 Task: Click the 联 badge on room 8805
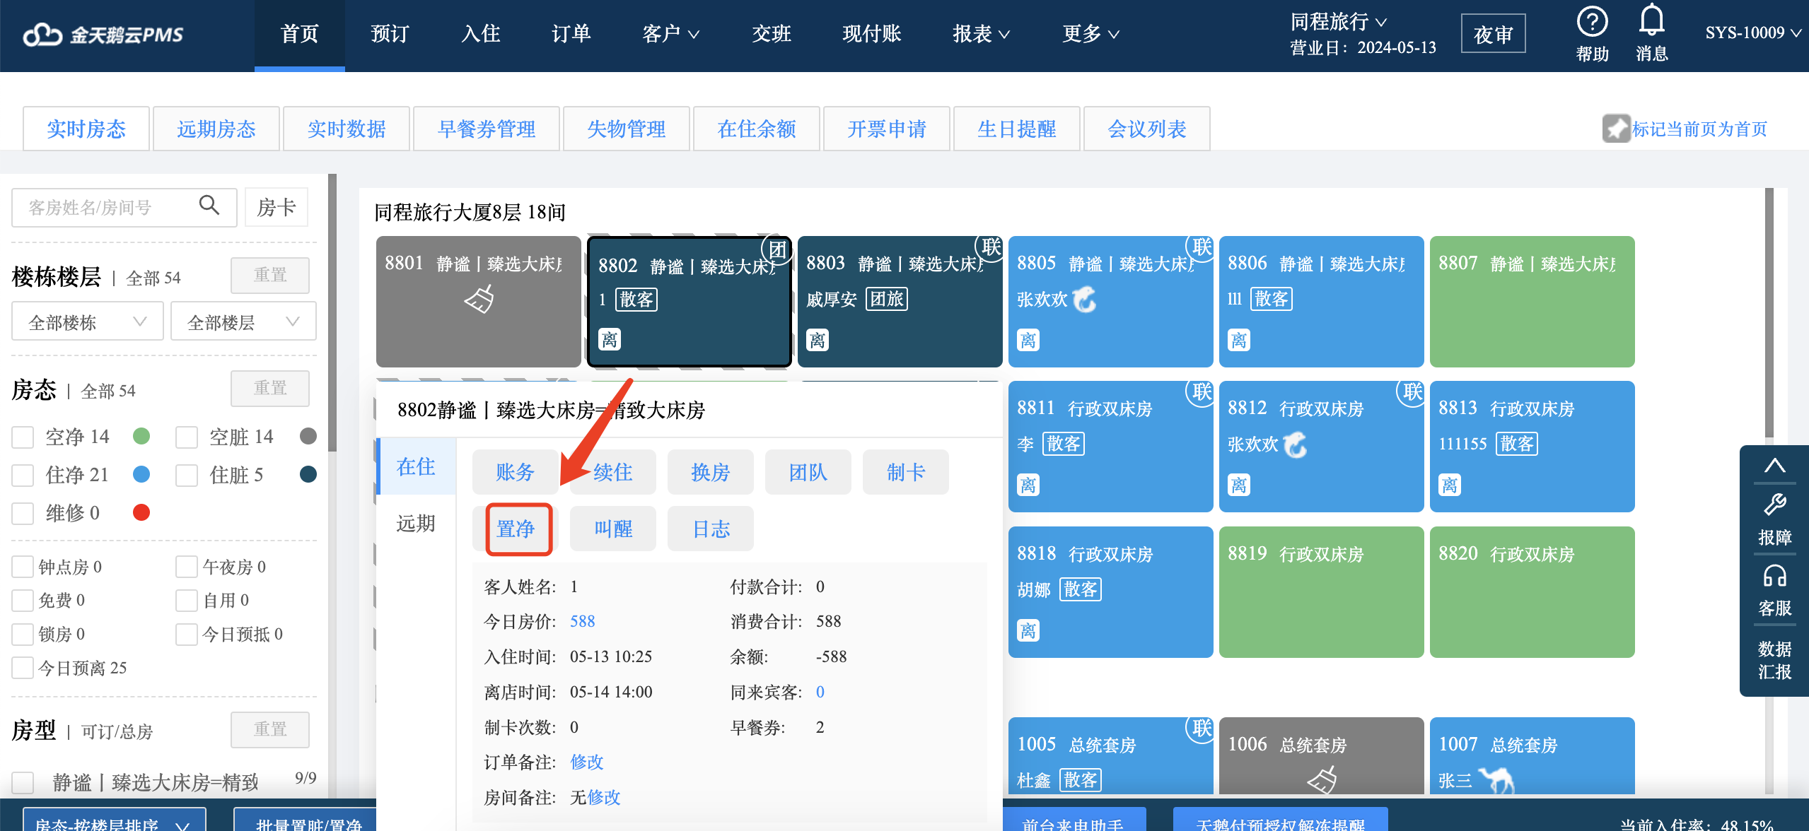coord(1200,247)
